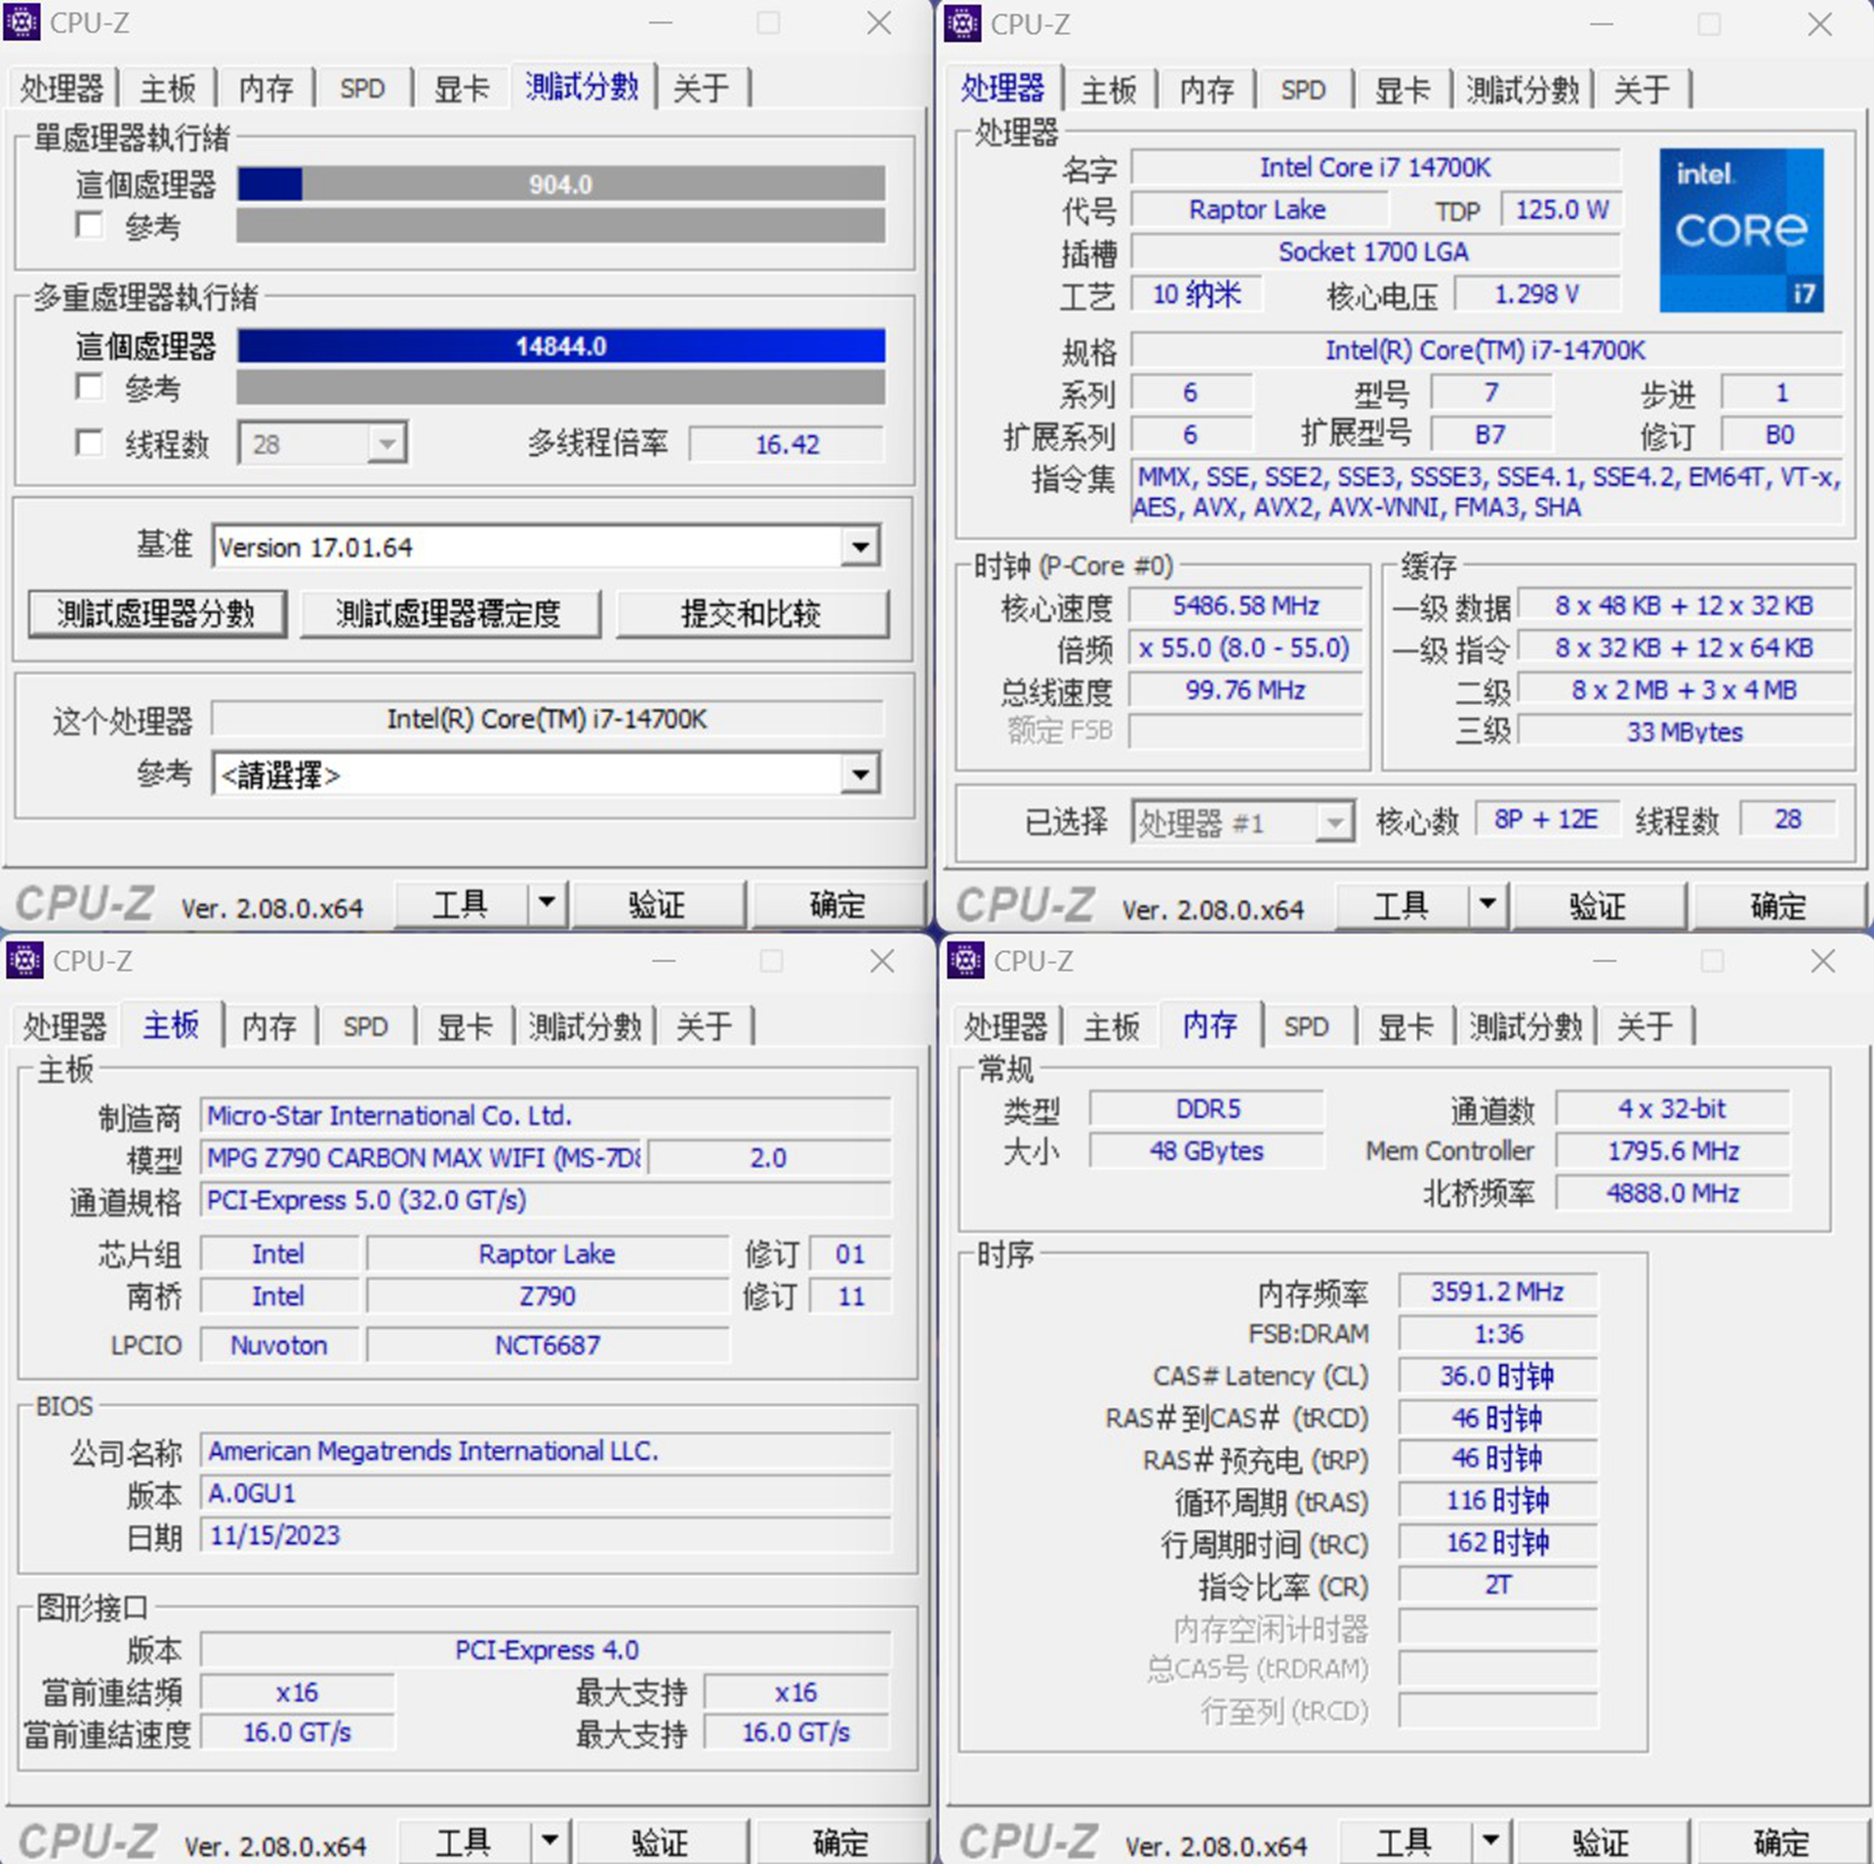
Task: Click the Intel Core i7 logo badge
Action: coord(1741,230)
